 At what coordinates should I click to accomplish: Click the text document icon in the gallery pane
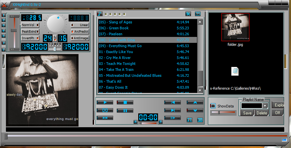[x=235, y=71]
